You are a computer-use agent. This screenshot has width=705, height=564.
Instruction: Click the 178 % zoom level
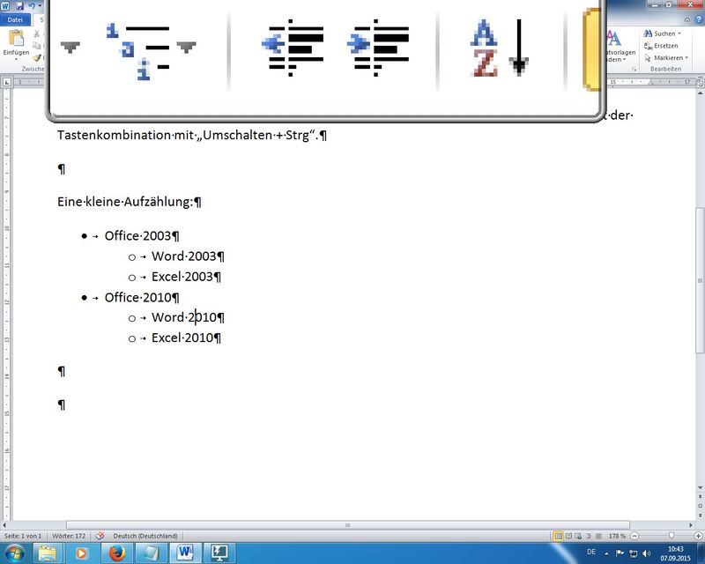(617, 536)
